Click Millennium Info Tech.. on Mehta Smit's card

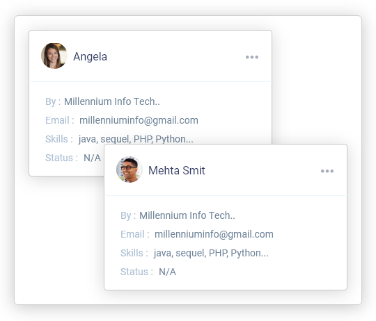(x=187, y=215)
